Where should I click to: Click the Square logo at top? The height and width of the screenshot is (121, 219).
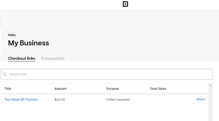coord(125,4)
